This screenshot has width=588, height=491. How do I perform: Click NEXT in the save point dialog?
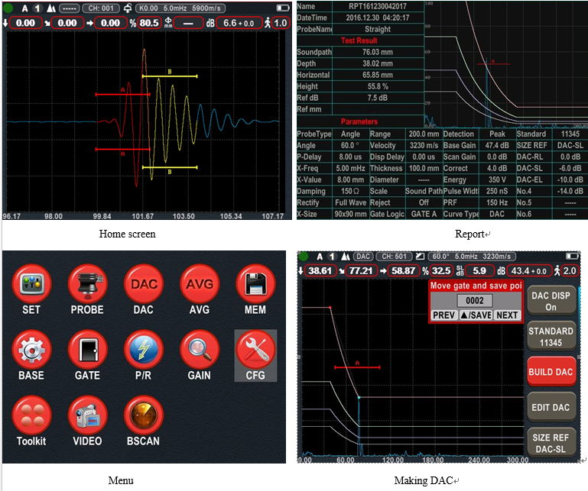(506, 315)
